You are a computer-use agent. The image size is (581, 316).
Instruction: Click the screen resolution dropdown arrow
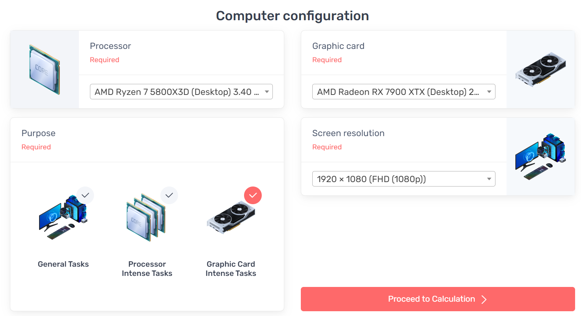(x=489, y=179)
